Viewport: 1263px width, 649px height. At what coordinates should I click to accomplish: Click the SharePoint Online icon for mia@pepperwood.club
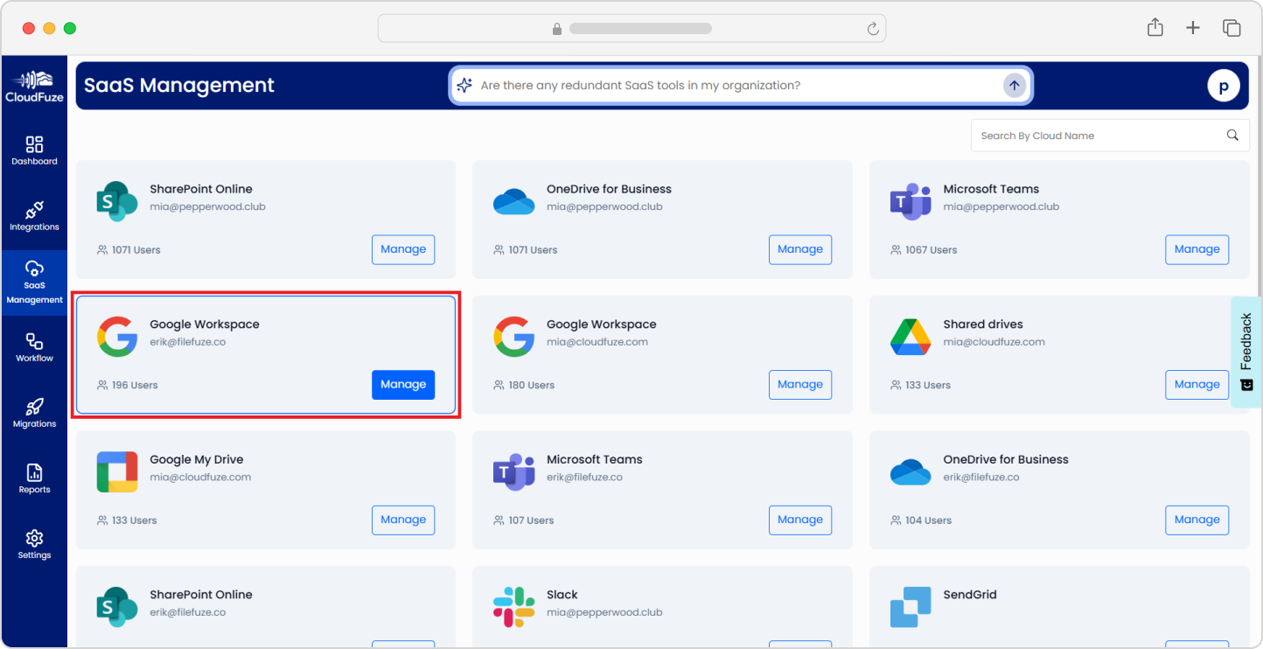pos(117,202)
